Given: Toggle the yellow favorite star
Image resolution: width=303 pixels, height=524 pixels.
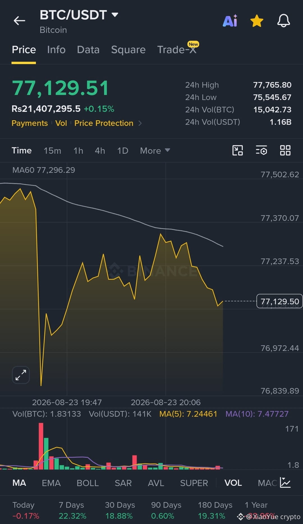Looking at the screenshot, I should [257, 21].
